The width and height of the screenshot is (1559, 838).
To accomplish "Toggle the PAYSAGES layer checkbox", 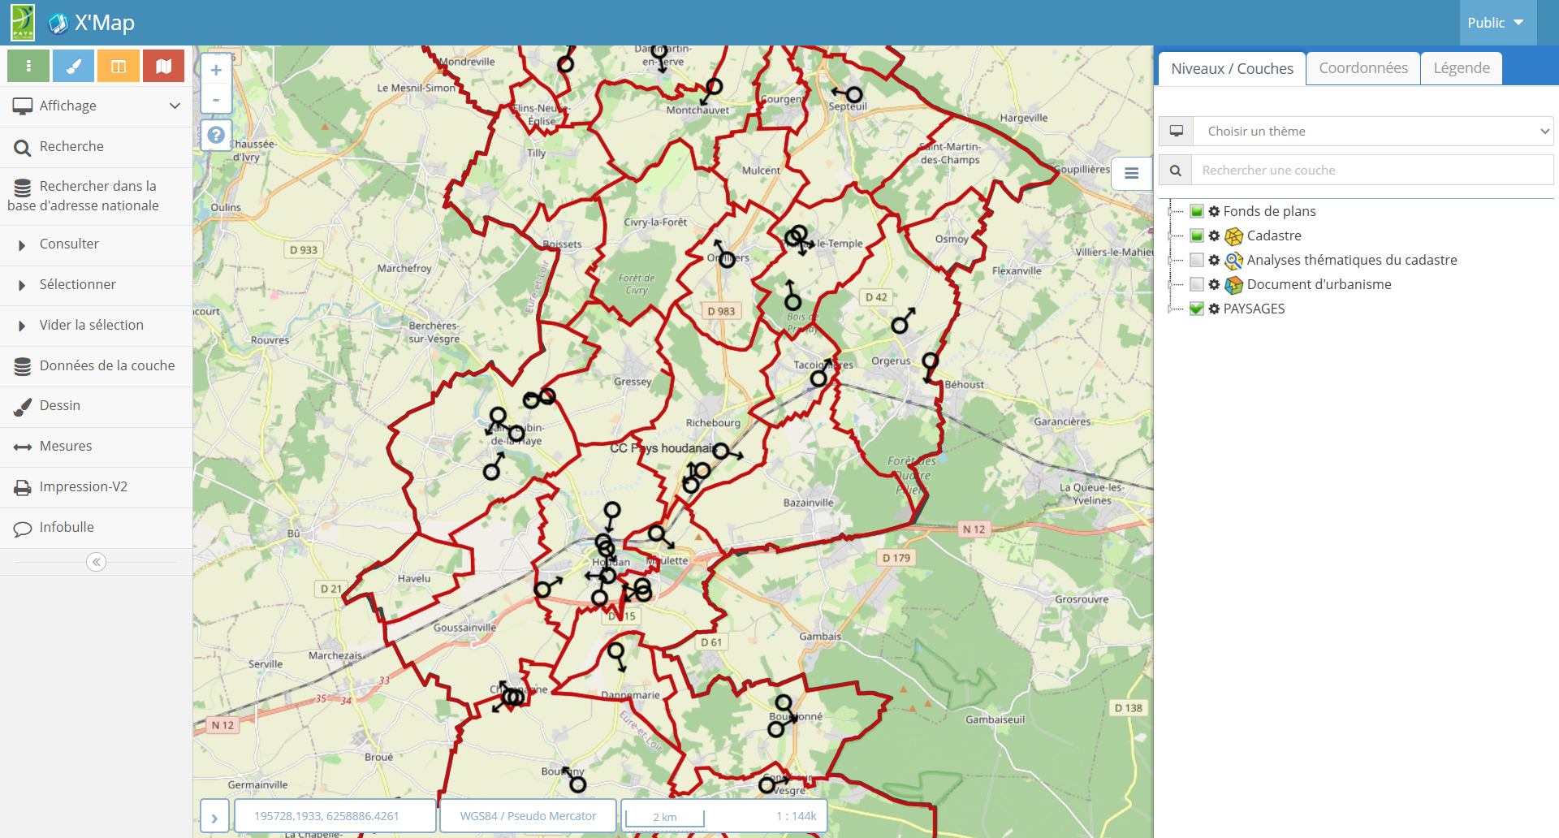I will click(1196, 309).
